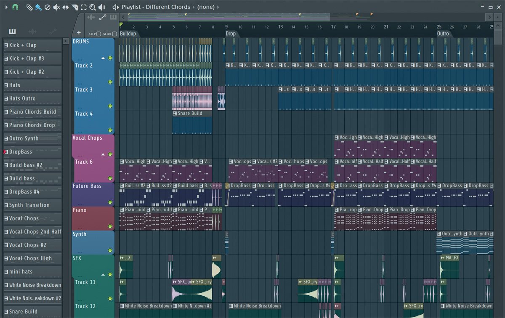Open the Playlist options menu arrow
The height and width of the screenshot is (318, 505).
[x=6, y=7]
